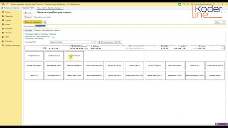
Task: Select Проверка работы быстрых товаров tab
Action: tap(47, 30)
